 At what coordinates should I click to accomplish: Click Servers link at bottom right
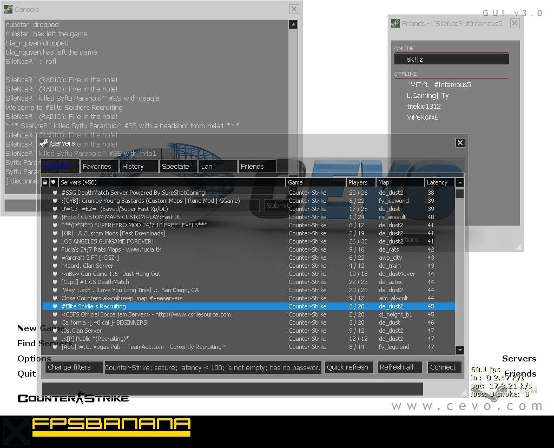coord(519,359)
